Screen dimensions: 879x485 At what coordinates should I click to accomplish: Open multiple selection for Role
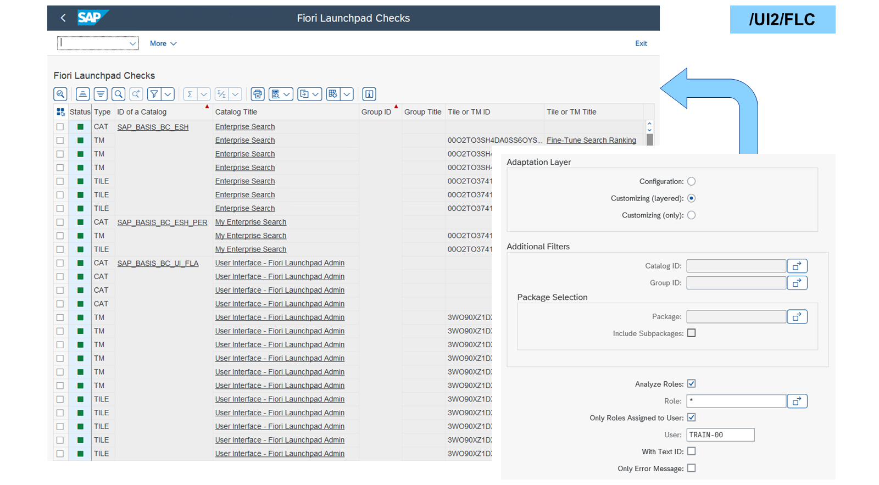point(797,401)
